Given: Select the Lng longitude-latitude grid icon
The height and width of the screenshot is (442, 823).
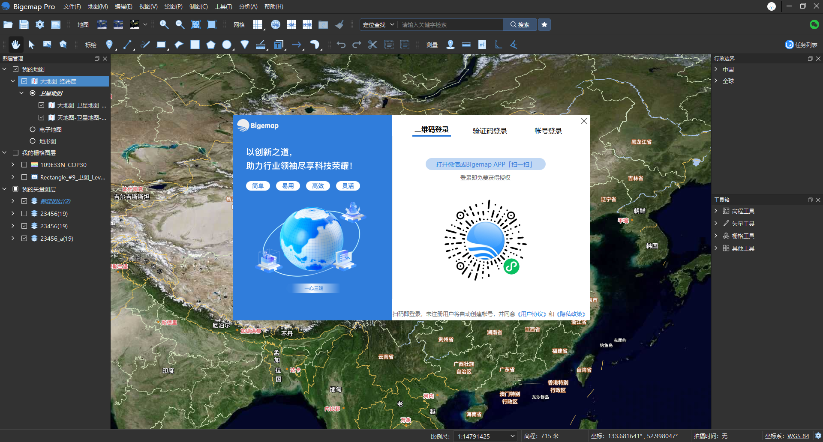Looking at the screenshot, I should [x=276, y=25].
